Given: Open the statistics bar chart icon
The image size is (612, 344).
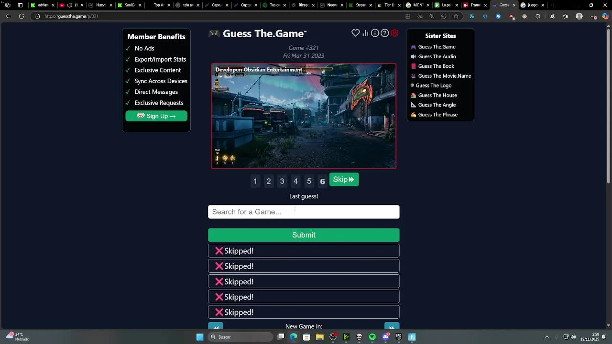Looking at the screenshot, I should click(x=365, y=33).
